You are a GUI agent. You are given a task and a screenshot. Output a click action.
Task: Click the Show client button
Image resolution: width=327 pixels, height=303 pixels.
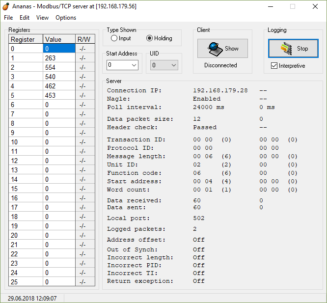coord(222,49)
